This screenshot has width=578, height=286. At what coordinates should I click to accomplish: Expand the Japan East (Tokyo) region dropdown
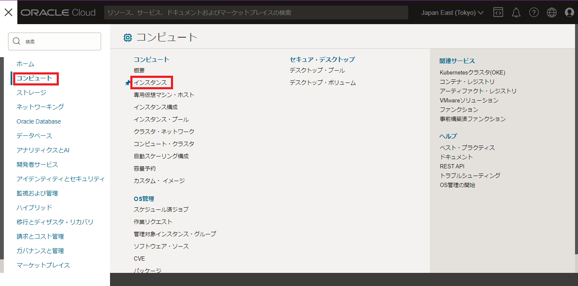[452, 13]
